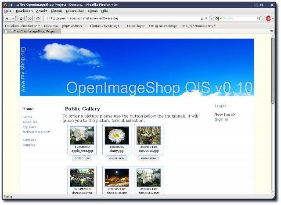Viewport: 281px width, 205px height.
Task: Go forward with the browser Forward arrow
Action: (x=13, y=18)
